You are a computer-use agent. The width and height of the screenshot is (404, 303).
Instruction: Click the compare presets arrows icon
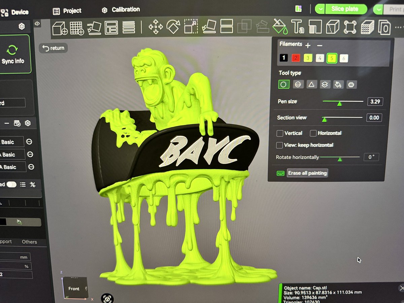point(33,184)
